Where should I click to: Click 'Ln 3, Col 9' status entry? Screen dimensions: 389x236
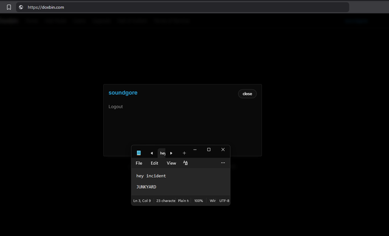pos(142,201)
